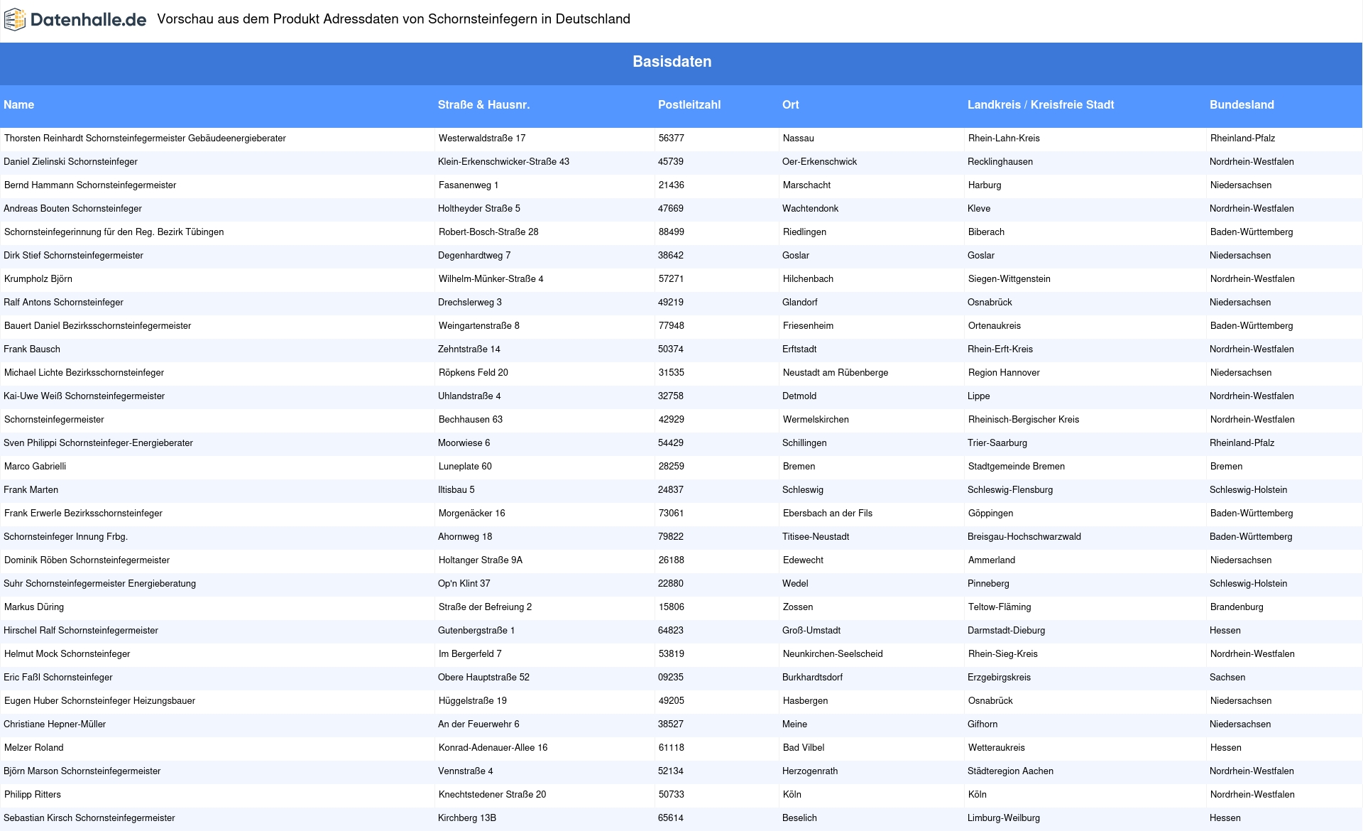Image resolution: width=1363 pixels, height=831 pixels.
Task: Click the Landkreis / Kreisfreie Stadt header
Action: (x=1041, y=105)
